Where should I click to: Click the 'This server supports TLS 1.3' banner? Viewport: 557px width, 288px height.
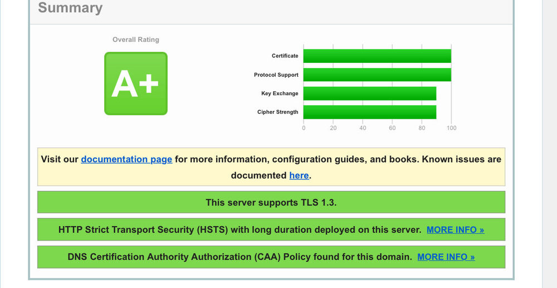tap(271, 202)
